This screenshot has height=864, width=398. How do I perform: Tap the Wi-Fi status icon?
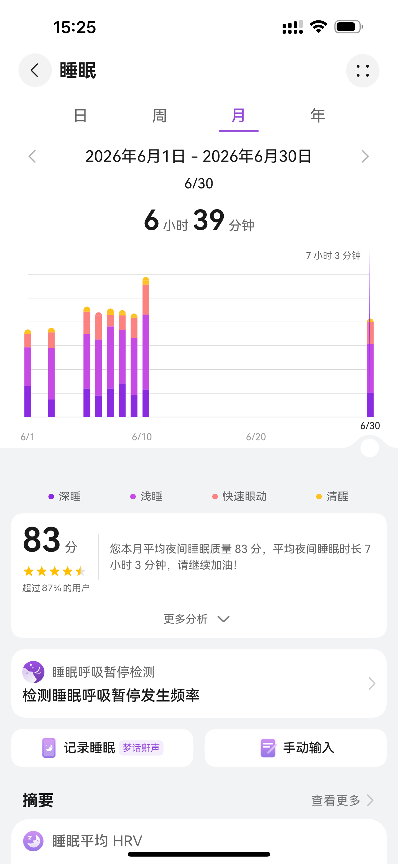point(318,27)
